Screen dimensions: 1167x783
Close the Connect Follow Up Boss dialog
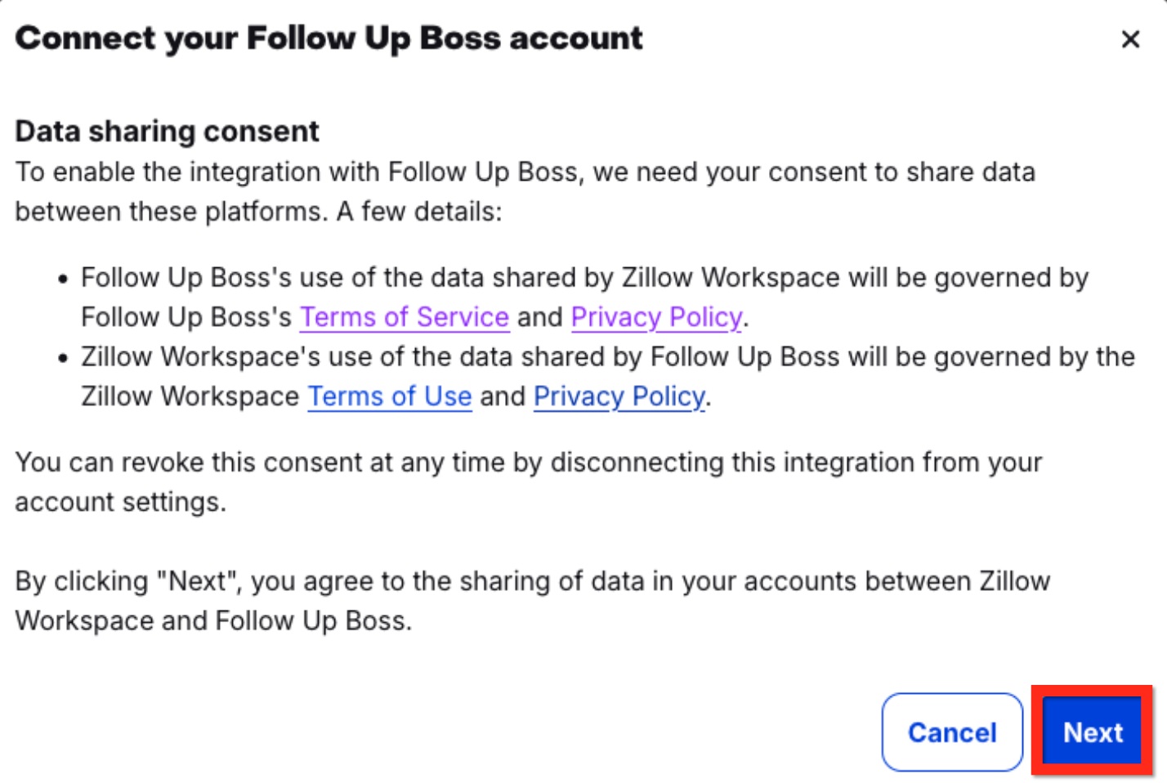[x=1130, y=39]
